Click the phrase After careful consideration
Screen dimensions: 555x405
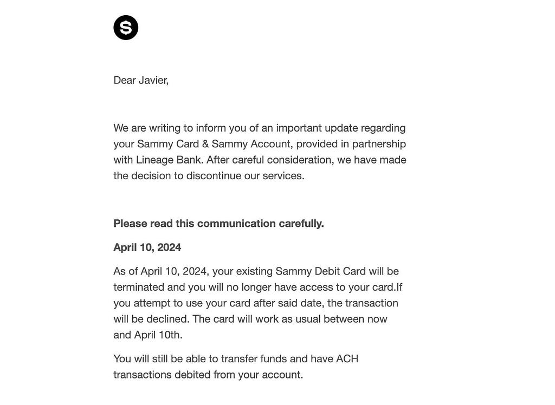click(x=270, y=160)
